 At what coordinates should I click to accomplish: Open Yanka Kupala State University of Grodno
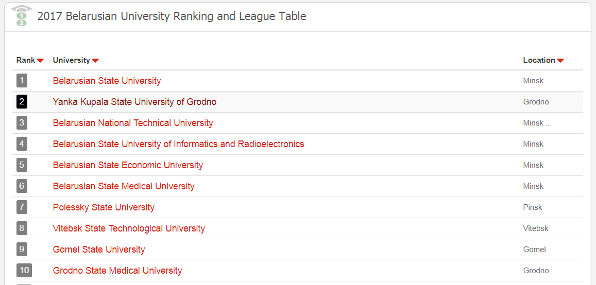point(134,102)
